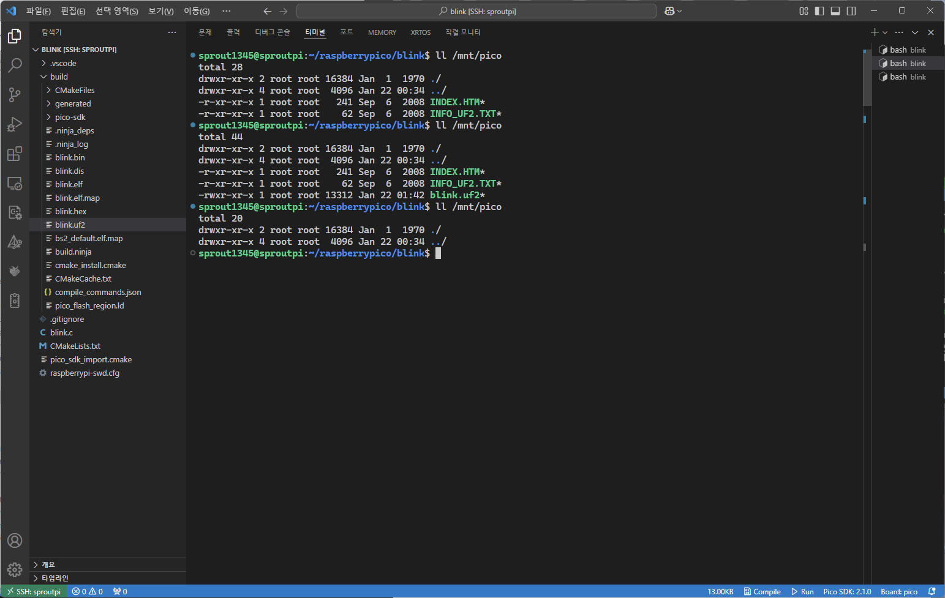This screenshot has height=598, width=945.
Task: Select the first bash blink terminal
Action: point(908,50)
